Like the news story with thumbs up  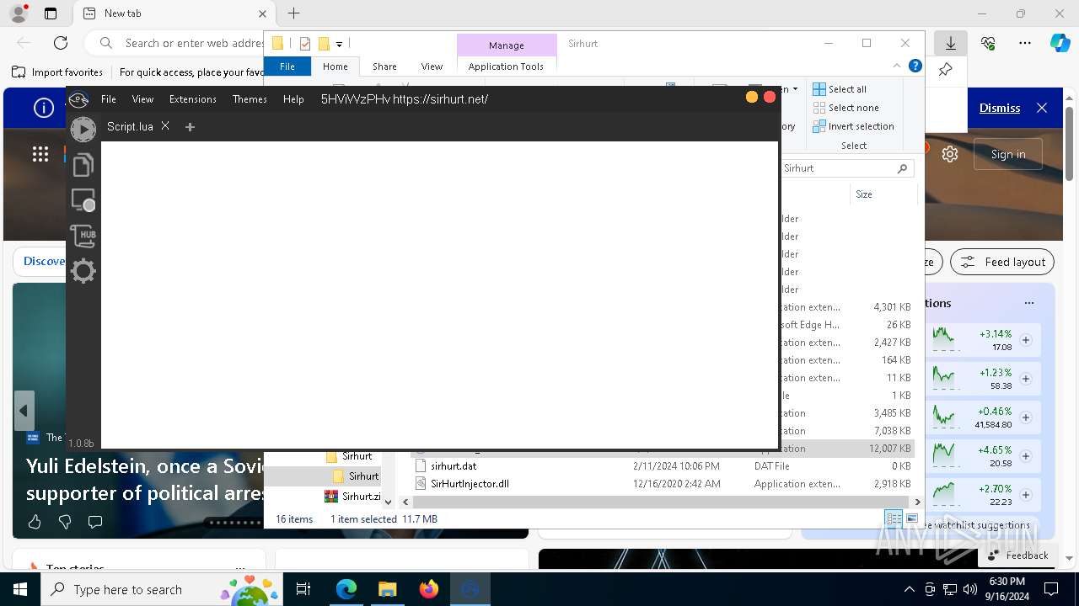(x=35, y=522)
